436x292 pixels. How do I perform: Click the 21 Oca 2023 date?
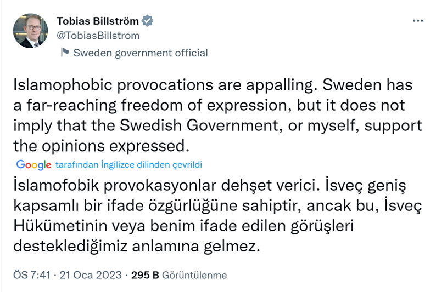[91, 275]
